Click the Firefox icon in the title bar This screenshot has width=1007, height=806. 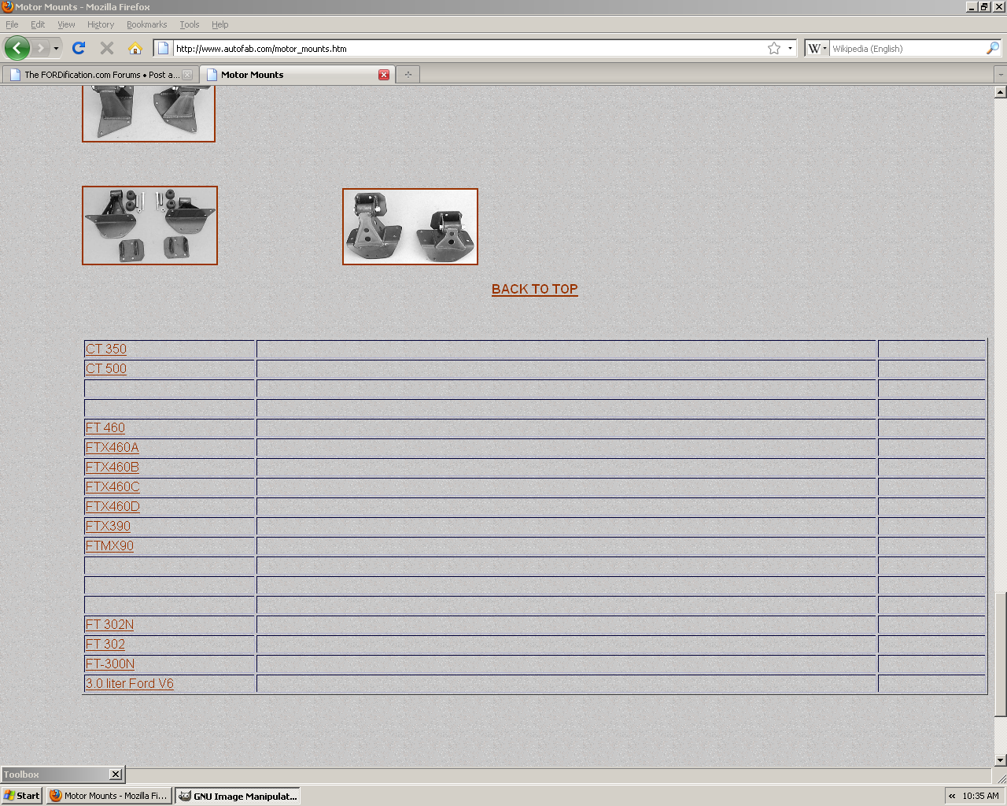7,6
